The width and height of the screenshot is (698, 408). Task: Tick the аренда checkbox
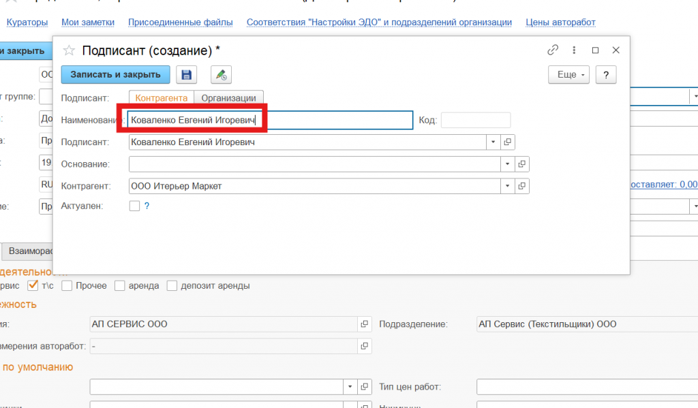point(120,285)
